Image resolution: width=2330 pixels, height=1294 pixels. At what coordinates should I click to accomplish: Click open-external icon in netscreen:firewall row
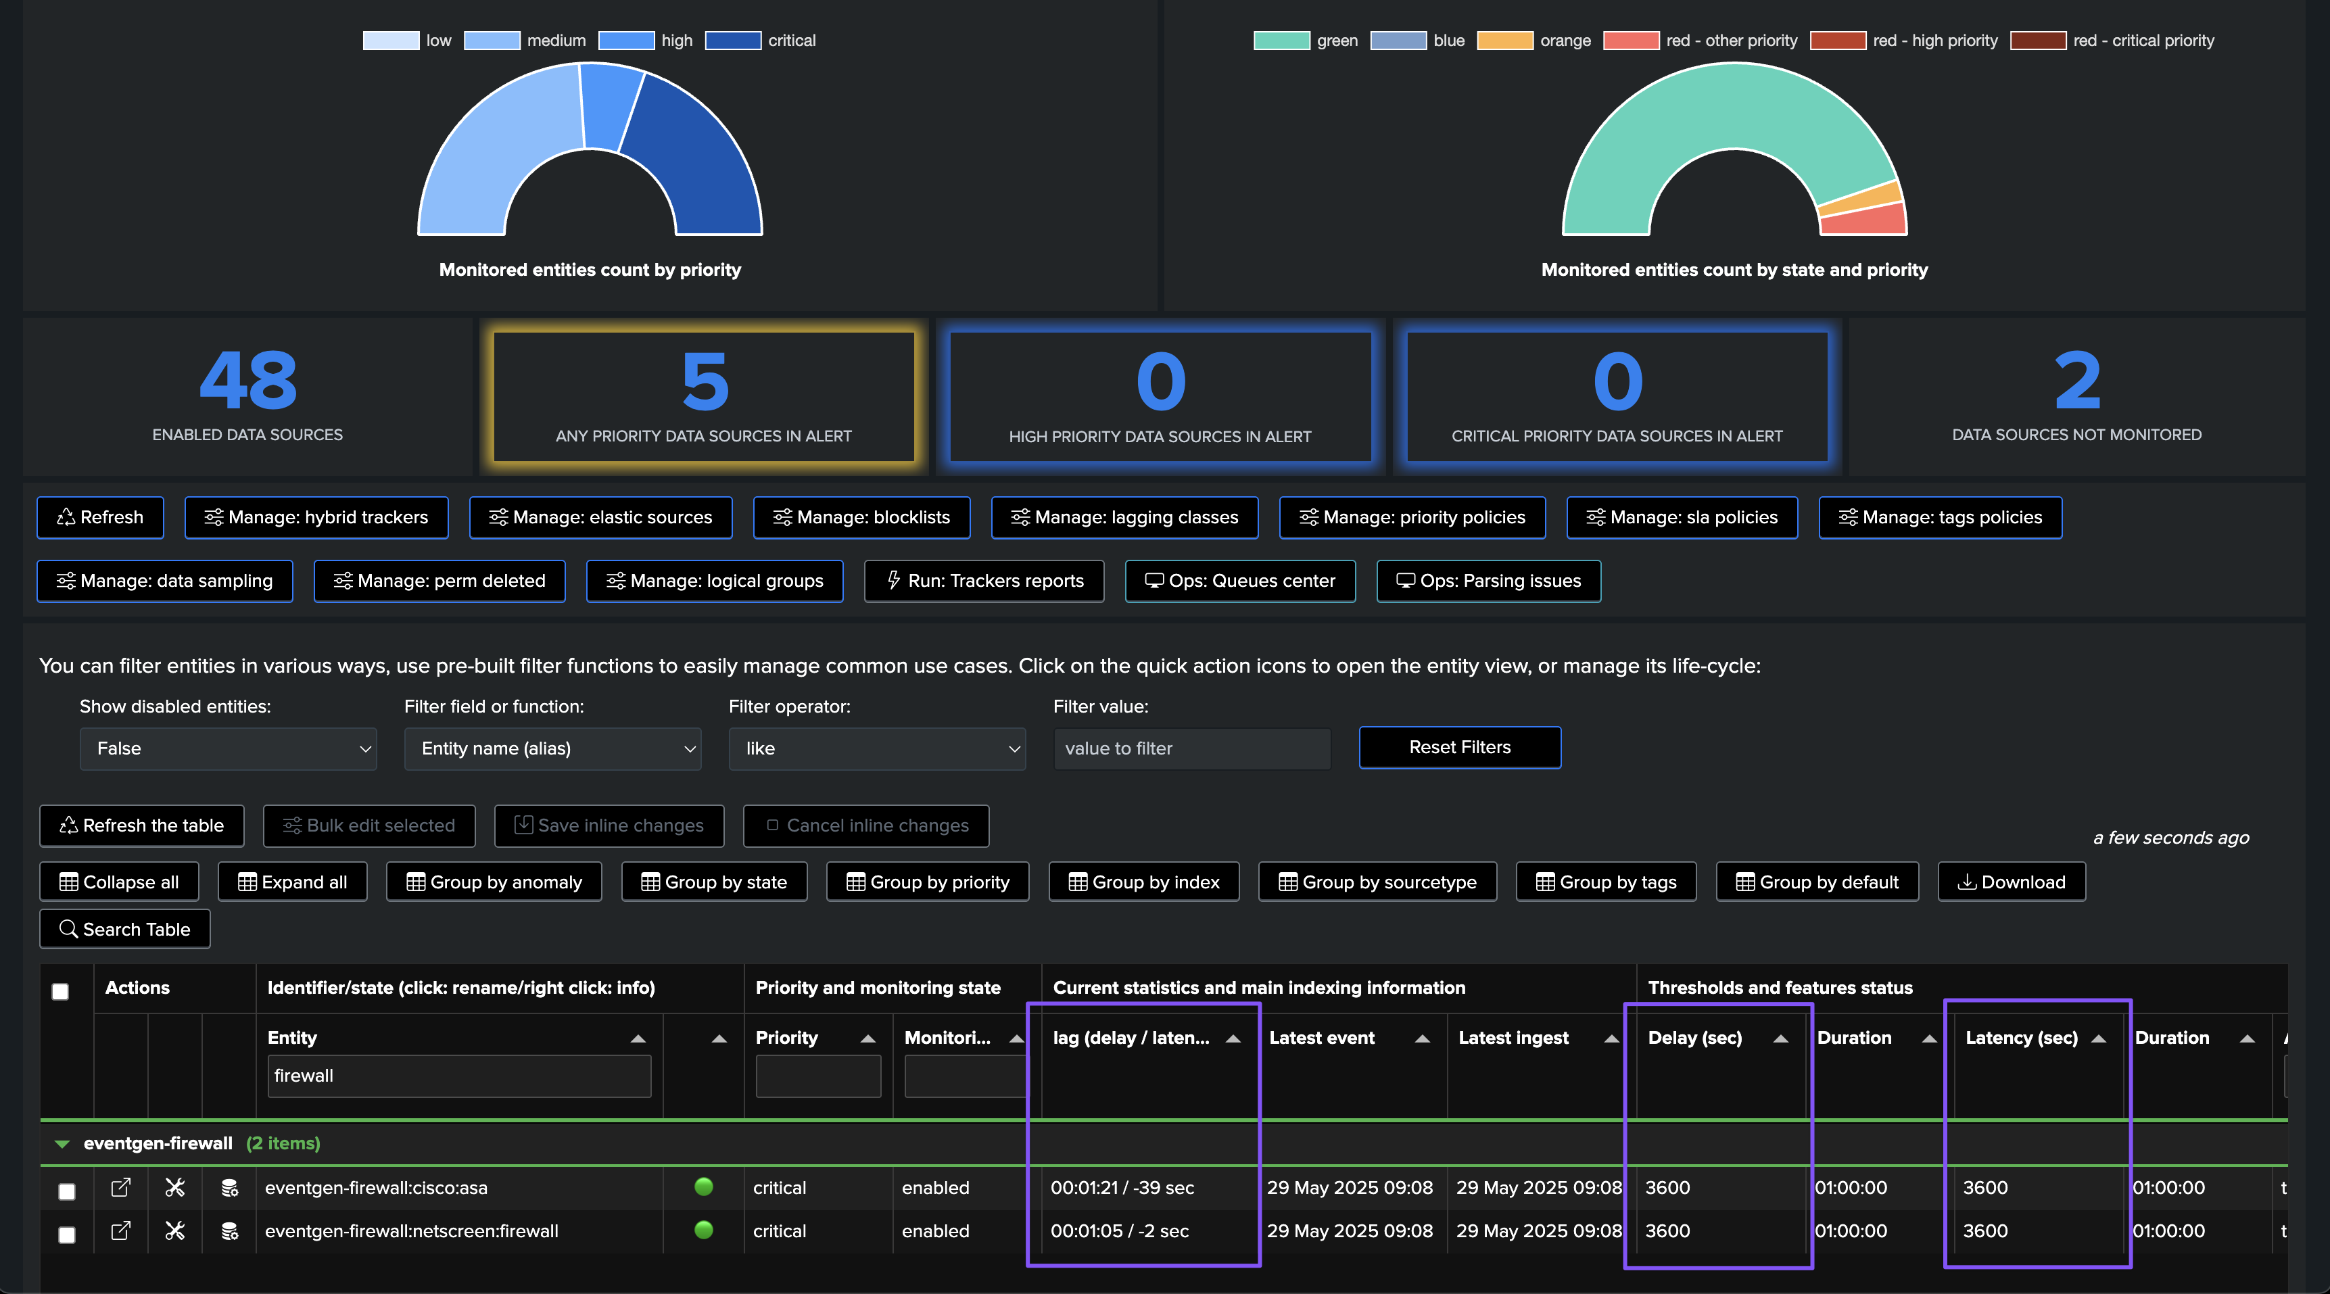[x=120, y=1230]
